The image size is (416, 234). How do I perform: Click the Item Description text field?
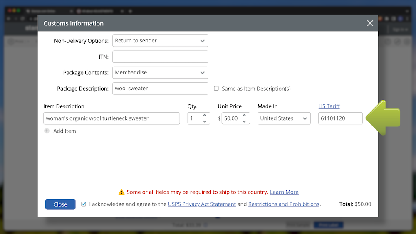[111, 118]
